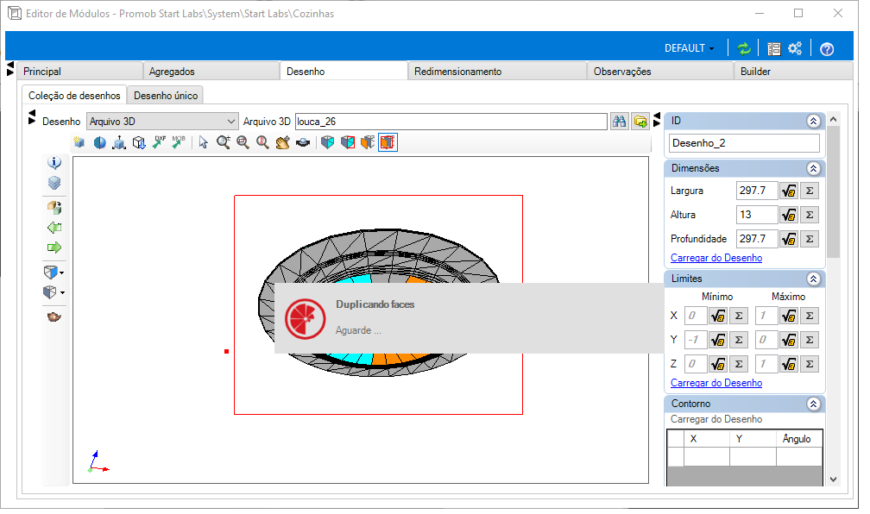Click the Largura value field 297.7
Viewport: 870px width, 514px height.
(757, 191)
